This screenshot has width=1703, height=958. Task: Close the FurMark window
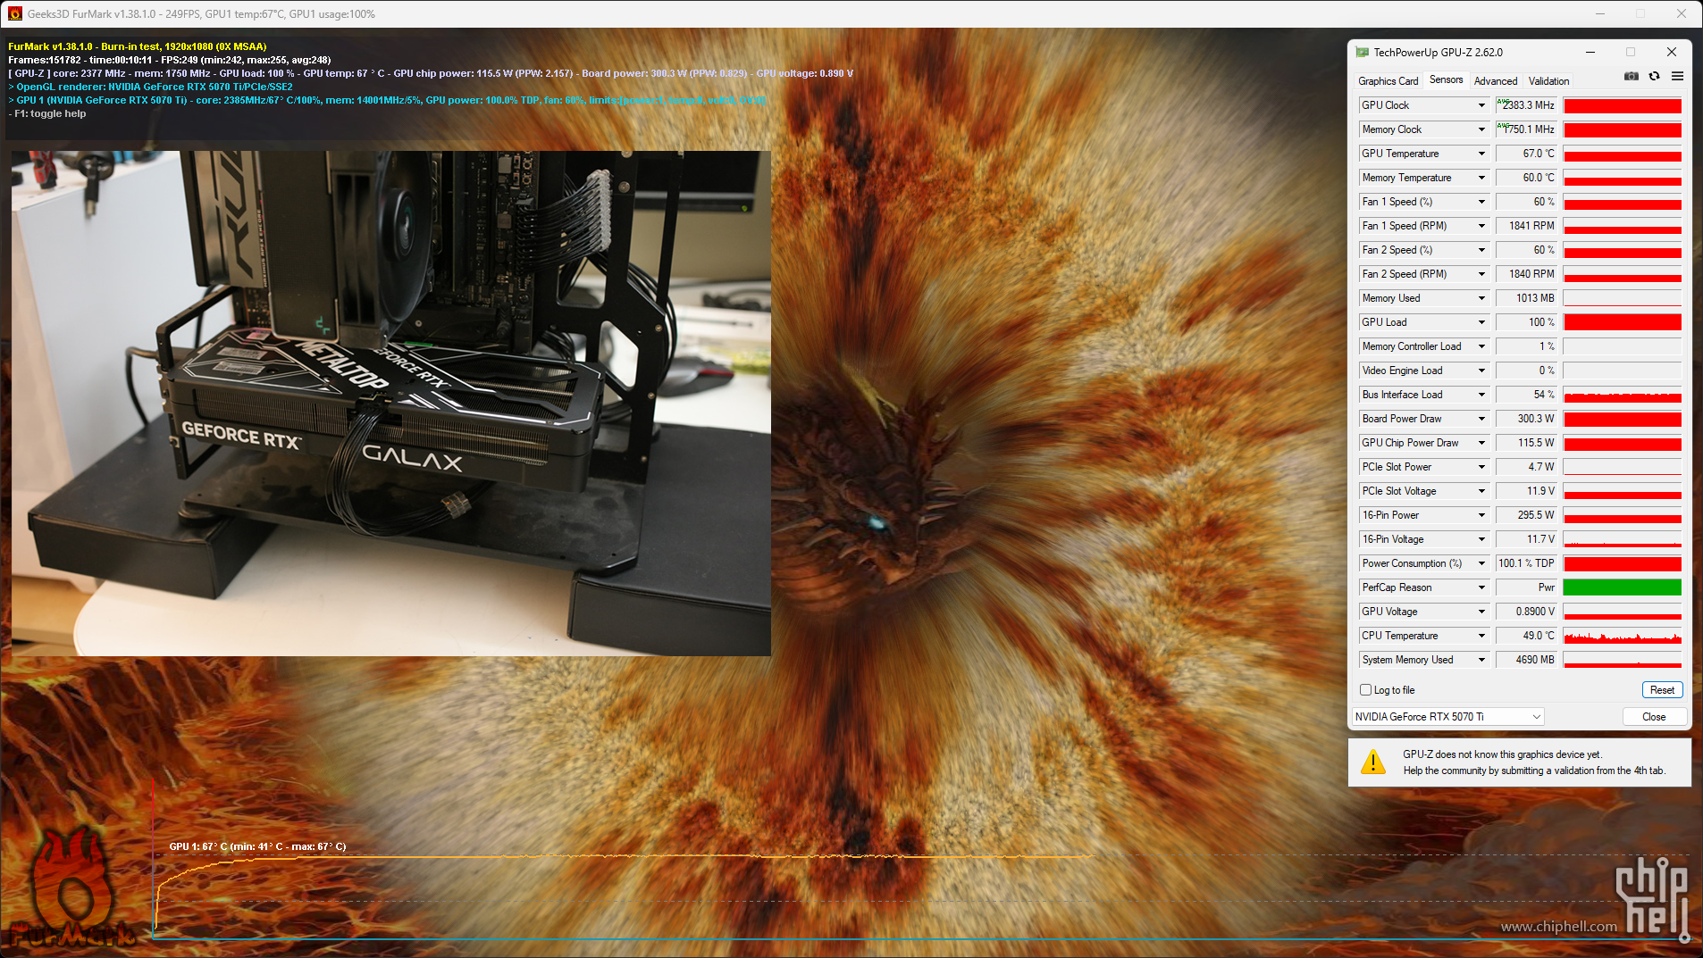click(1682, 13)
